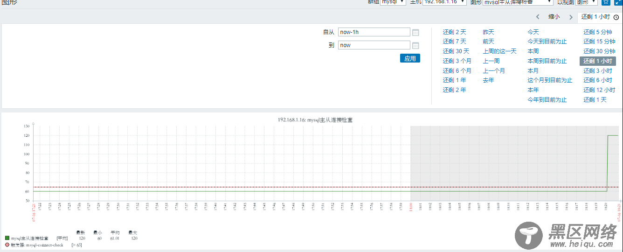
Task: Select 本周 time range
Action: 533,51
